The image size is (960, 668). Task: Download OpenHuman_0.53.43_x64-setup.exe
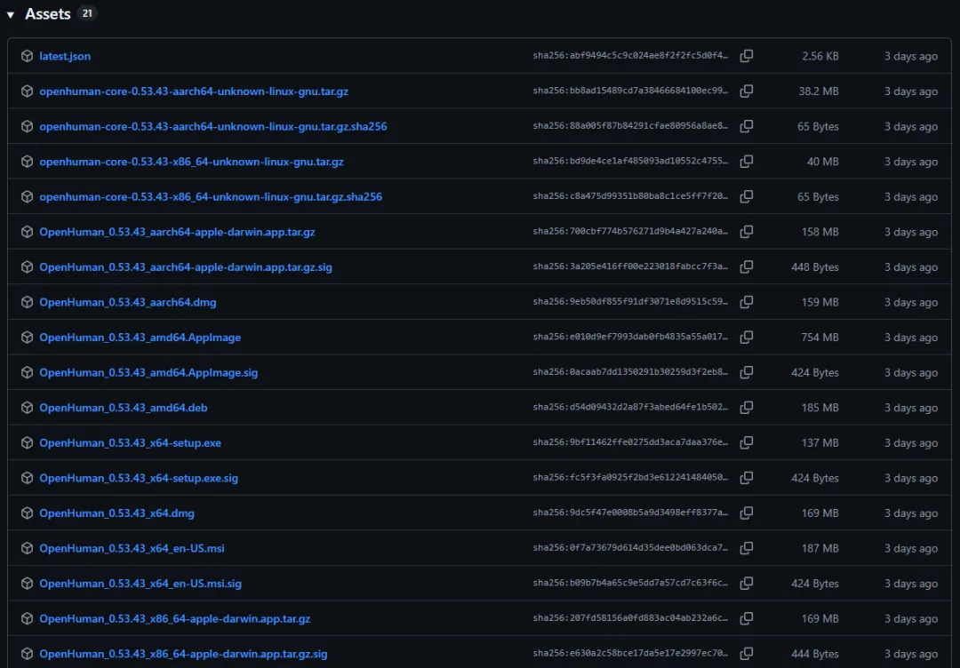130,443
